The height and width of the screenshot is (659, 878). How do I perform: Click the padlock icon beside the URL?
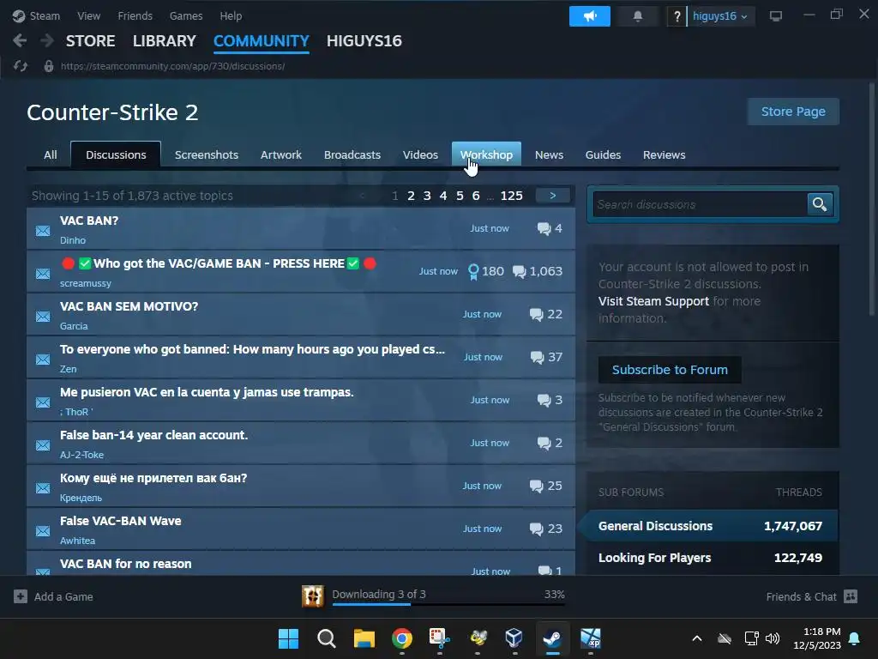[49, 66]
